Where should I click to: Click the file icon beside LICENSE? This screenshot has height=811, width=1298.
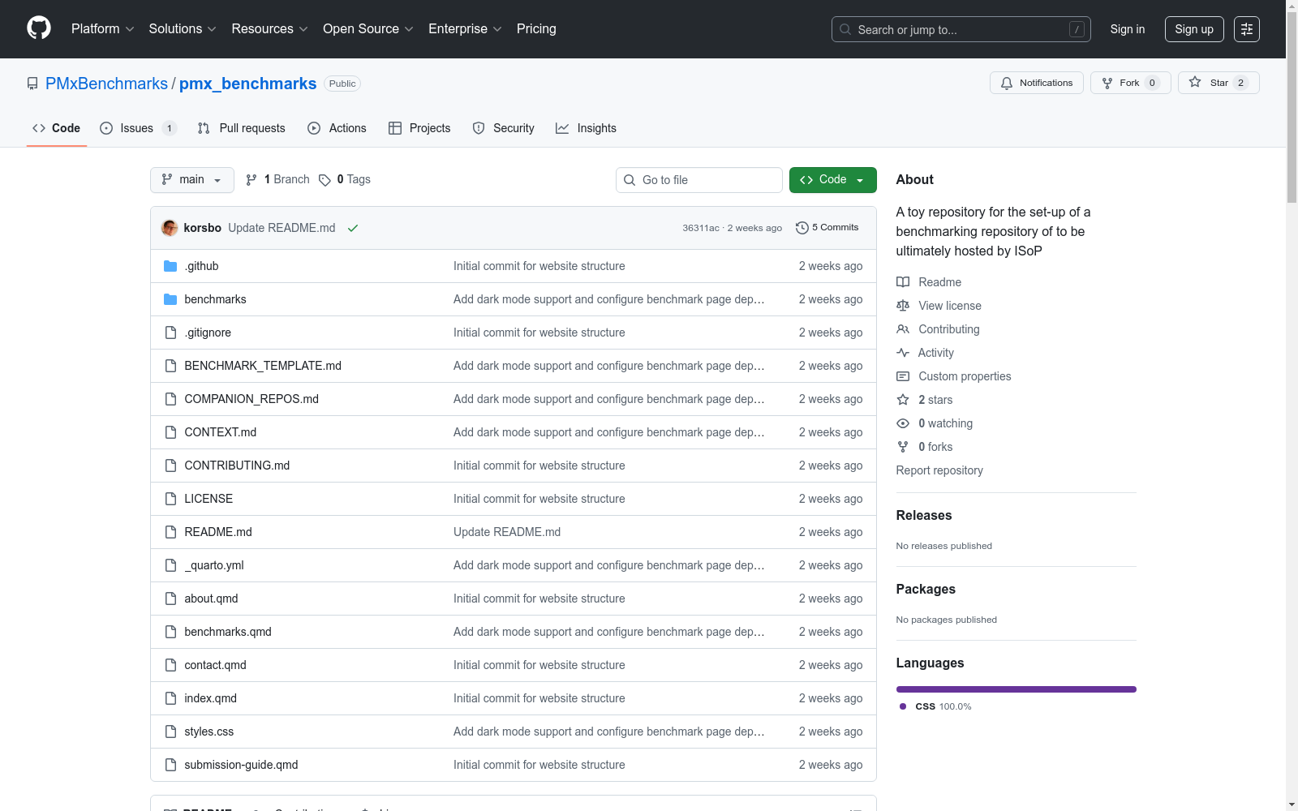click(x=170, y=499)
